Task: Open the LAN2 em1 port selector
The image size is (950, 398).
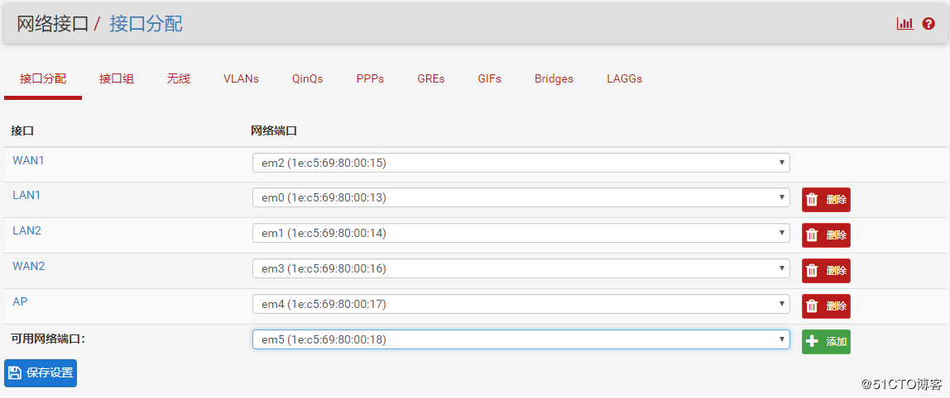Action: [521, 234]
